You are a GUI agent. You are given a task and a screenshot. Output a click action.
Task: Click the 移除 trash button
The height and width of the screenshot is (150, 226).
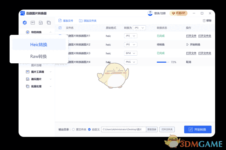click(x=207, y=20)
